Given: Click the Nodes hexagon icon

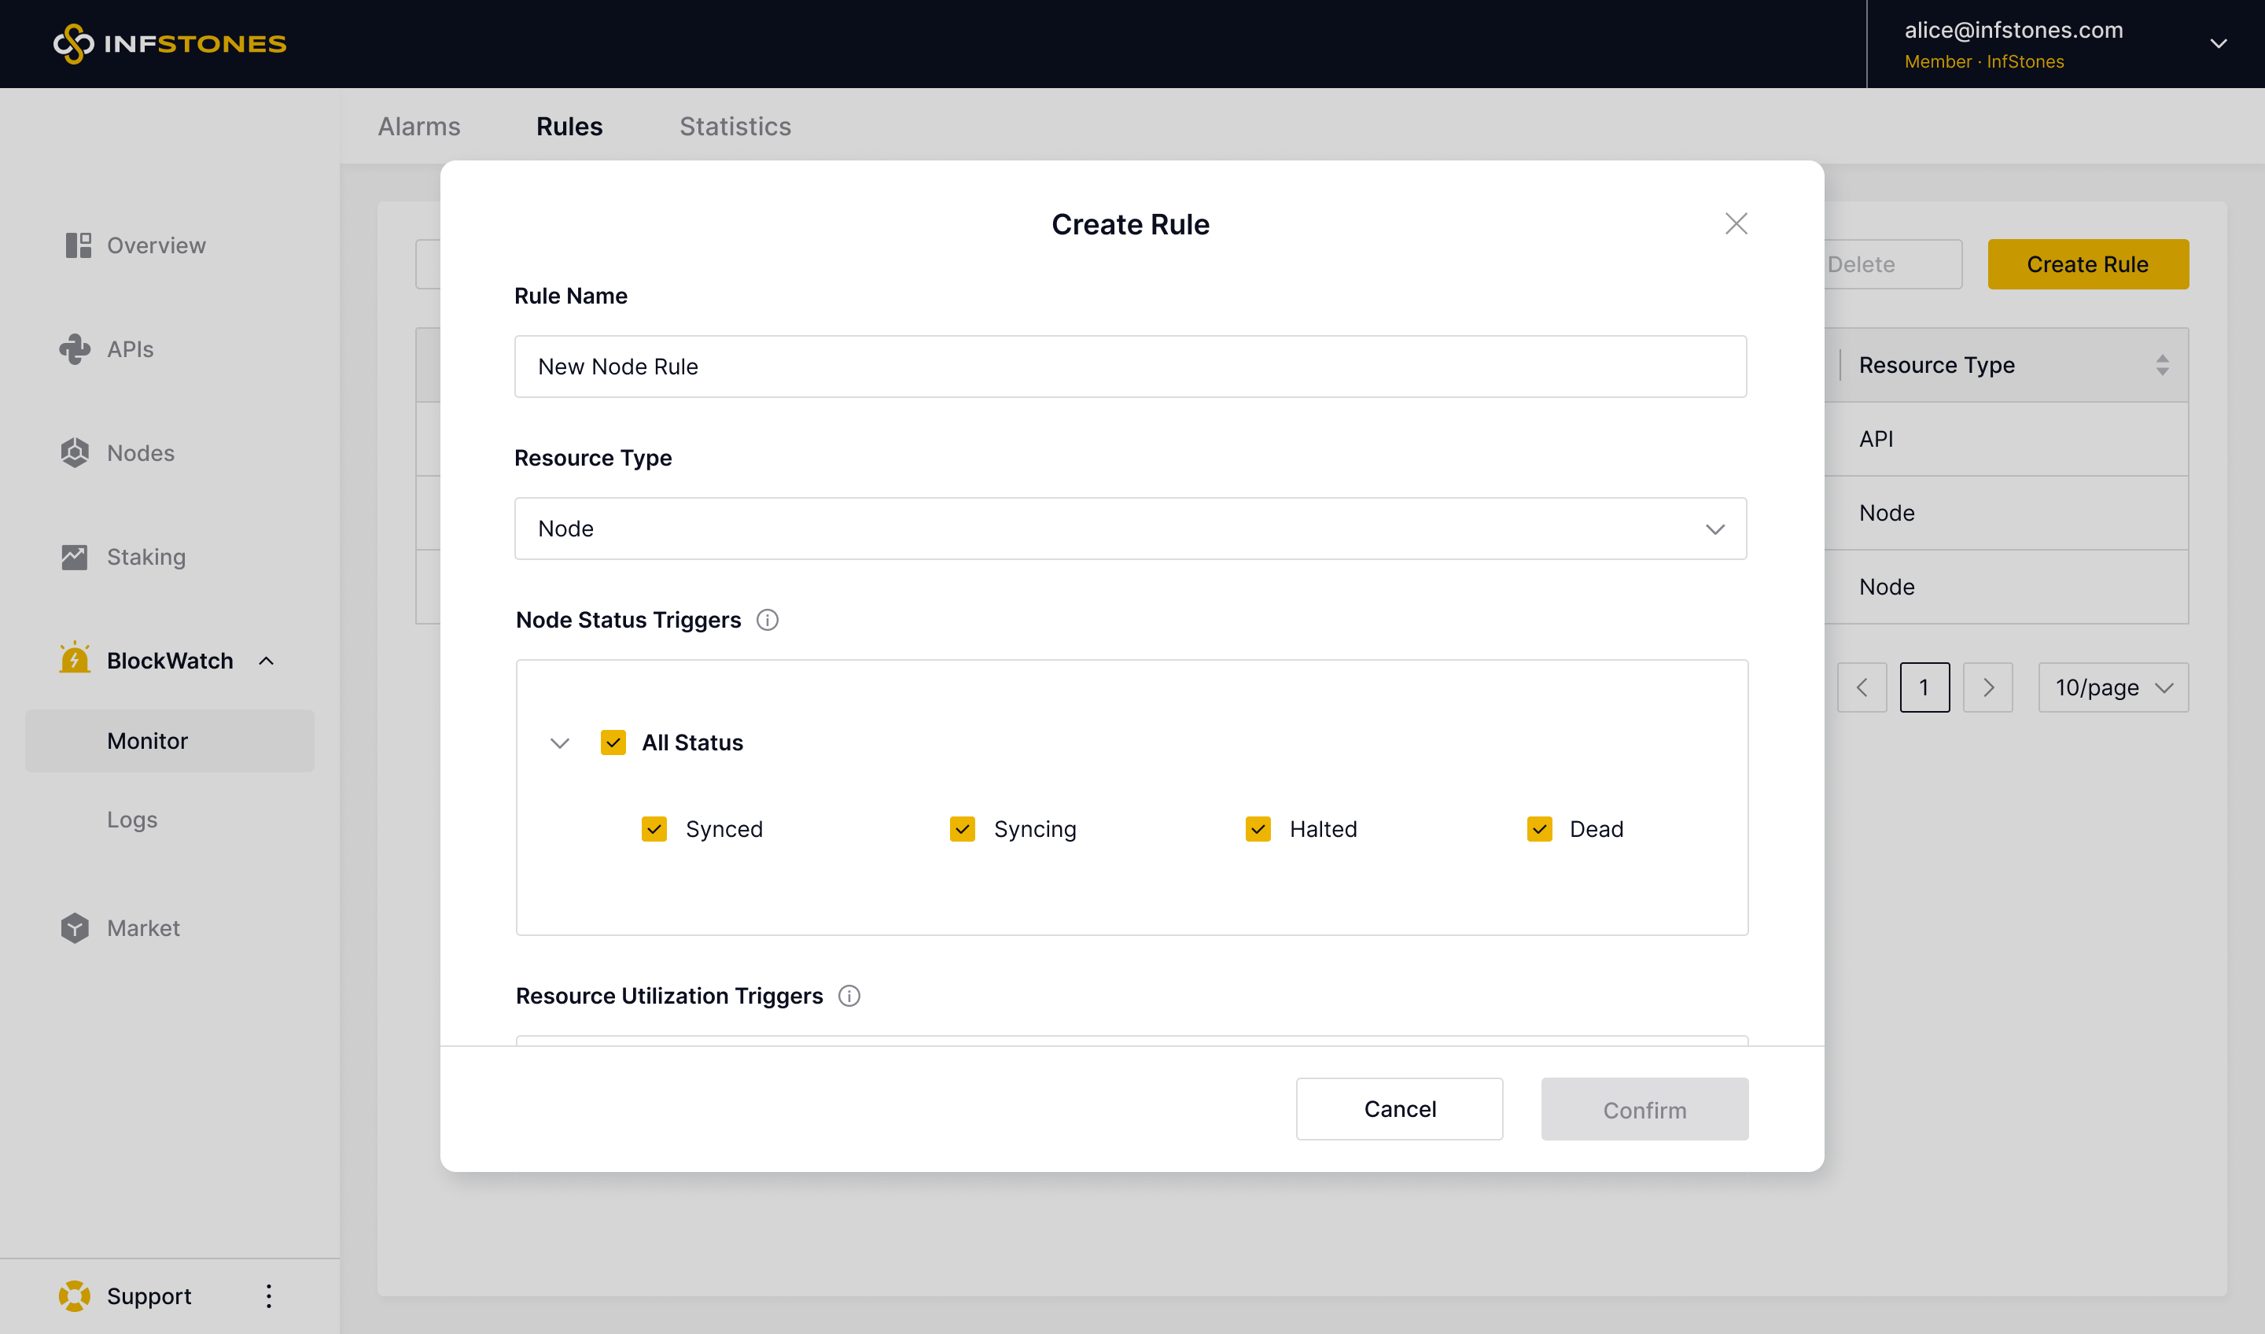Looking at the screenshot, I should tap(75, 453).
